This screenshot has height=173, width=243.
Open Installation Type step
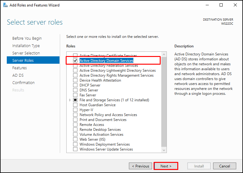[x=26, y=46]
